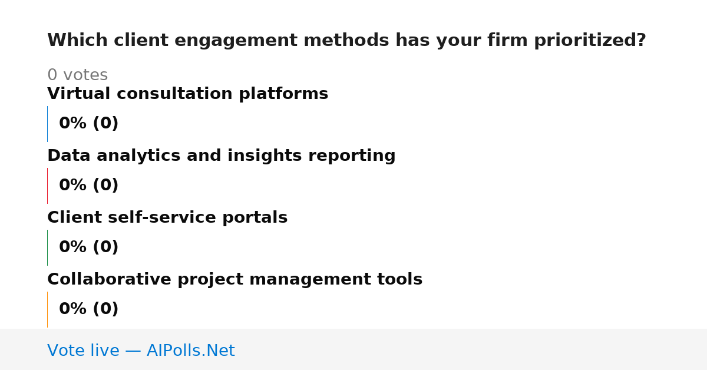
Task: Pick the Client self-service portals option
Action: [167, 218]
